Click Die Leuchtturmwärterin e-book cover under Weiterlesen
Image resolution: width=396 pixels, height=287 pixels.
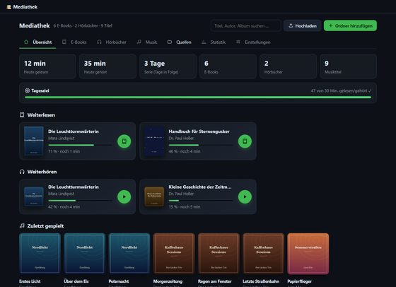click(x=34, y=141)
